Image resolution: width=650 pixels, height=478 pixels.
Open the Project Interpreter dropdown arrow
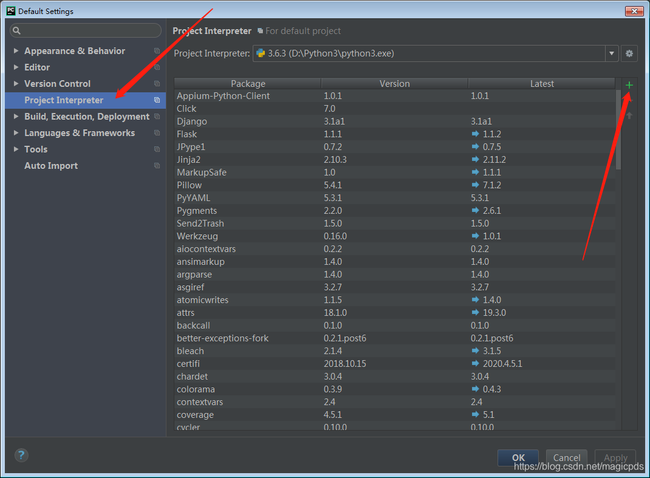612,53
